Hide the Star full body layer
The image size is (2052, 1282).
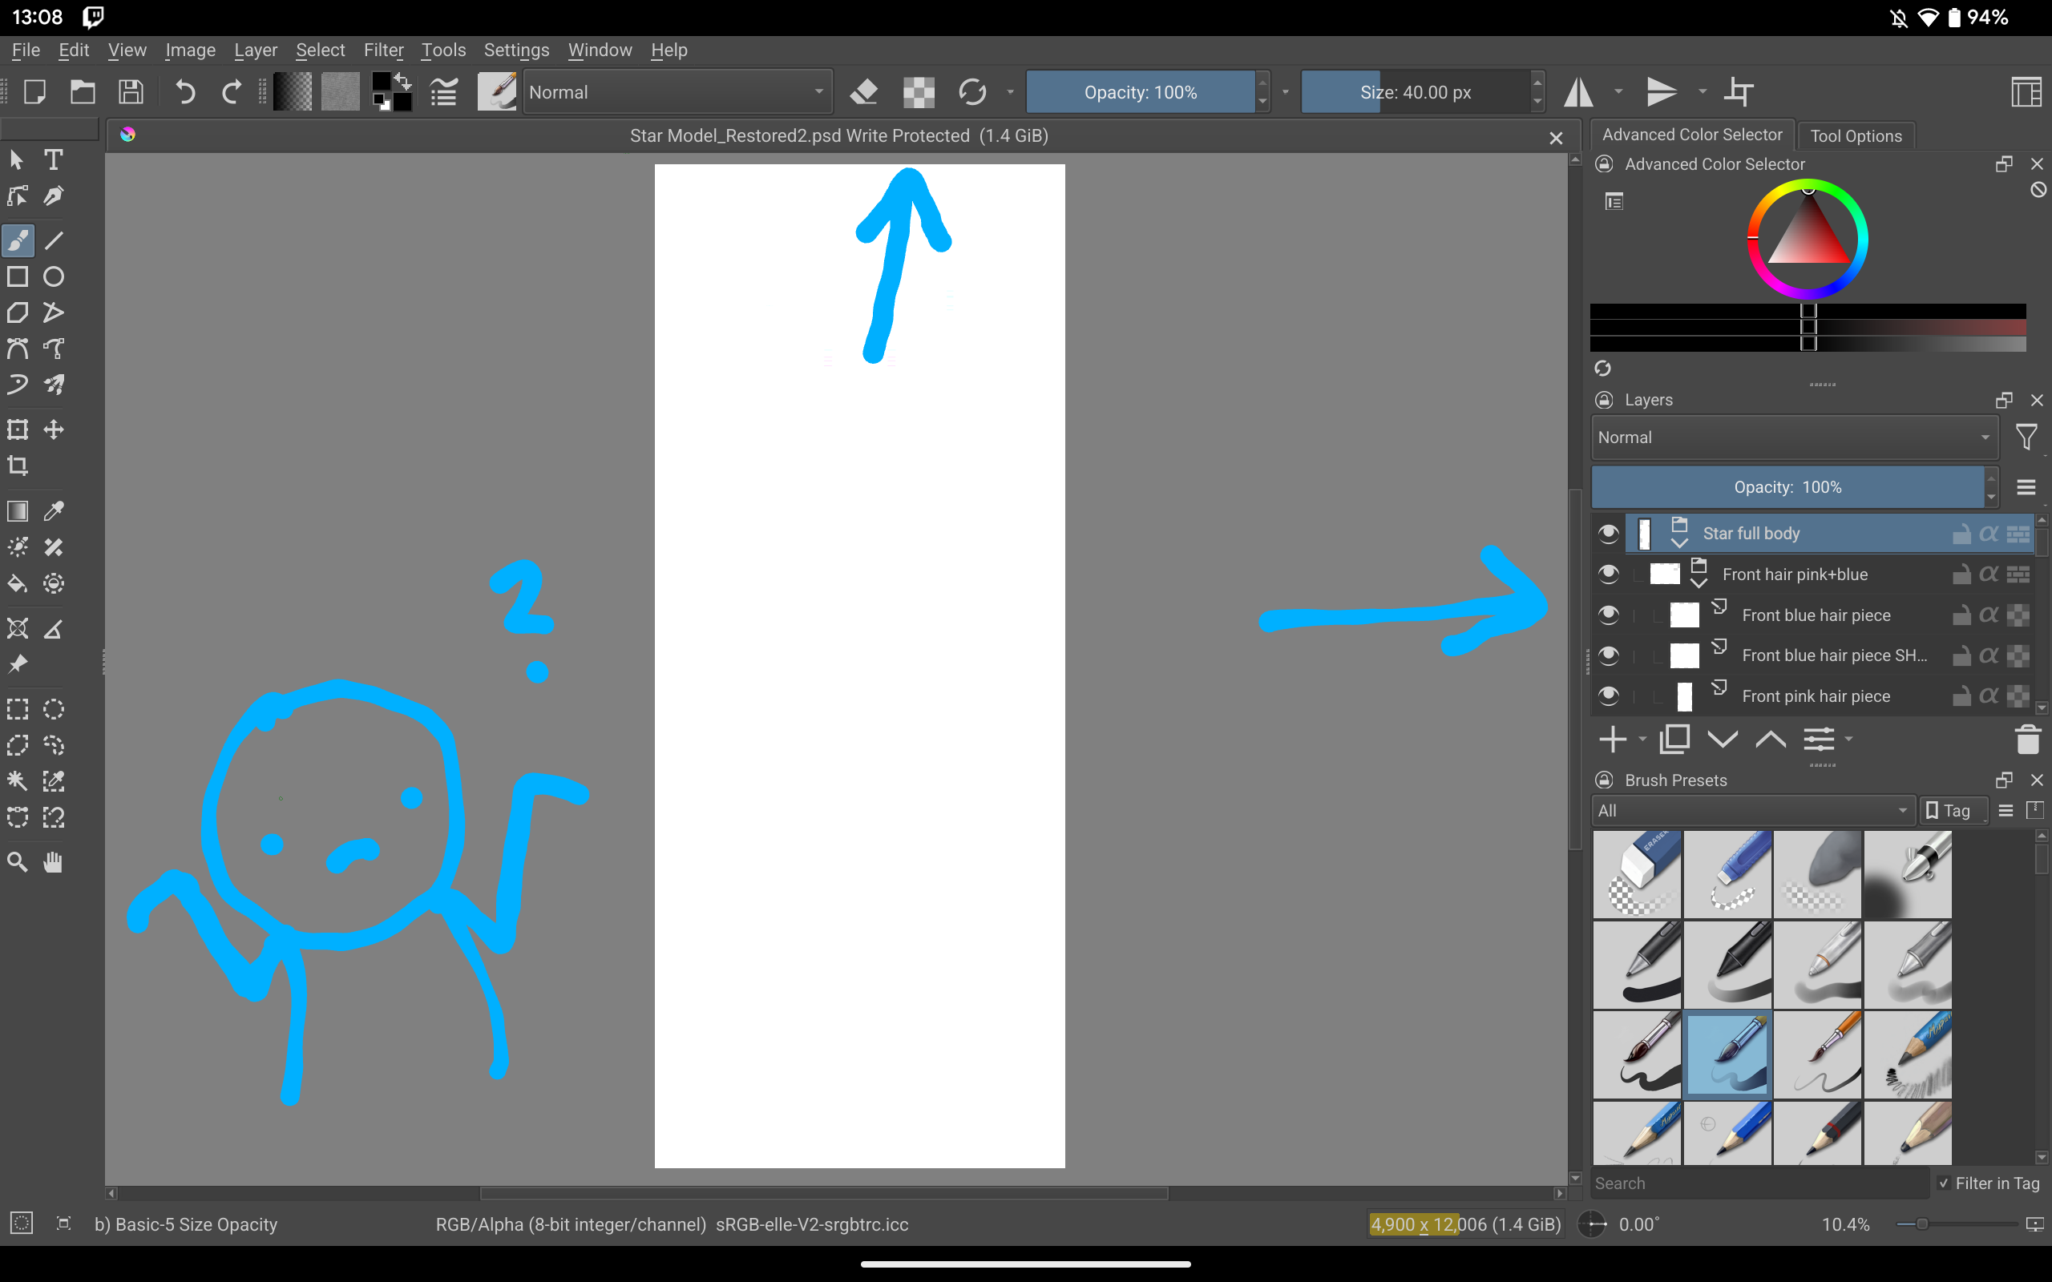coord(1608,534)
